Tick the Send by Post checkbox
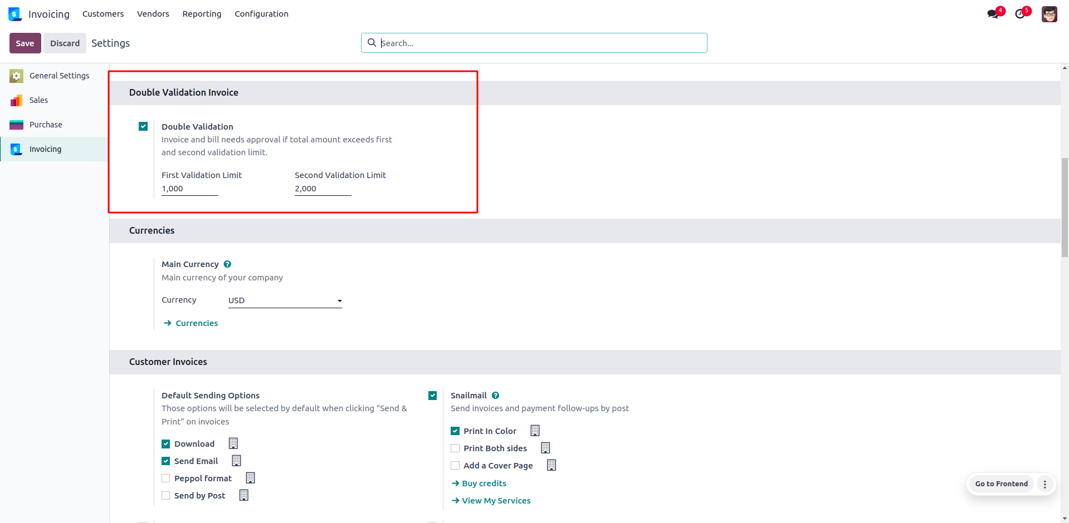The height and width of the screenshot is (523, 1069). coord(166,496)
